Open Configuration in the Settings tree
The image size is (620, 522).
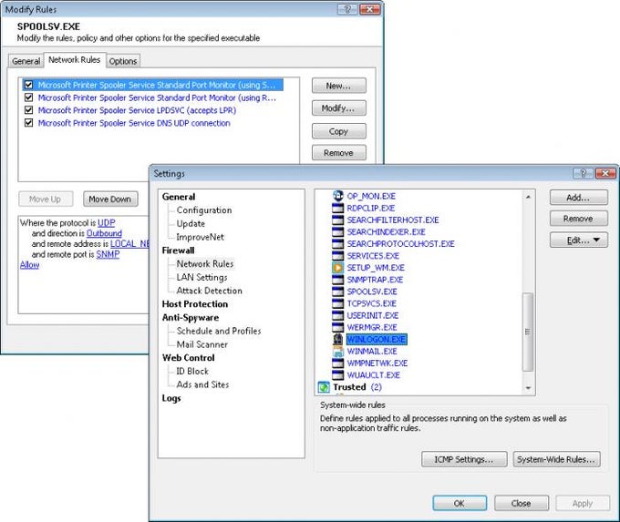click(204, 210)
